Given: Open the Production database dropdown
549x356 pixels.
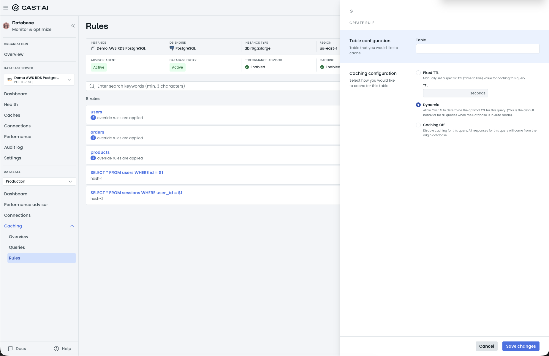Looking at the screenshot, I should [39, 181].
